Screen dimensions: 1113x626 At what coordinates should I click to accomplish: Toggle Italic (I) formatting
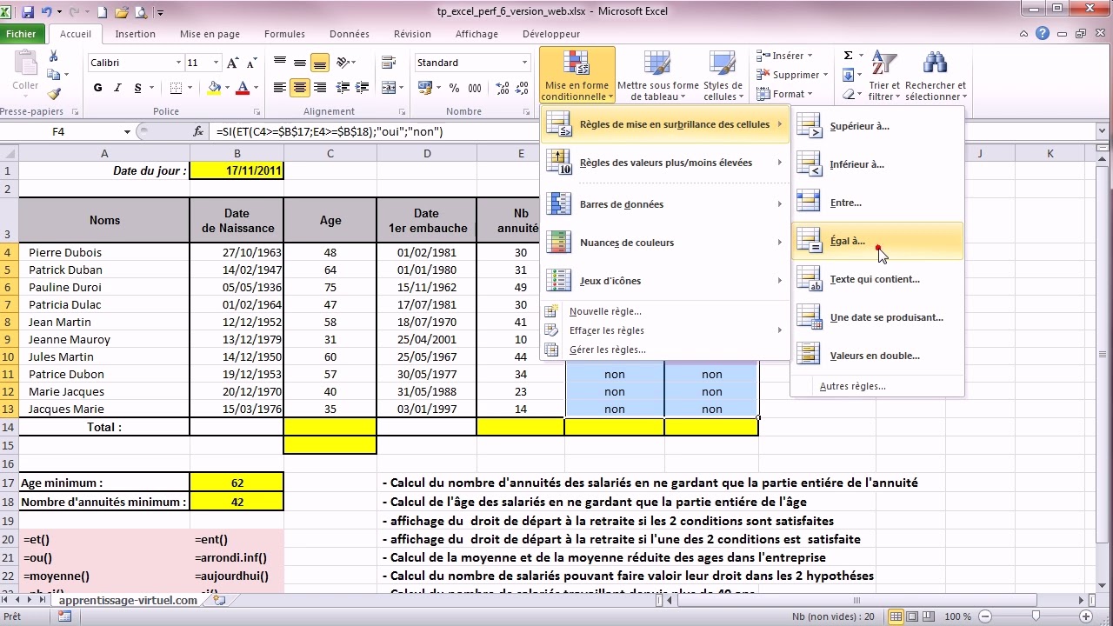coord(118,88)
